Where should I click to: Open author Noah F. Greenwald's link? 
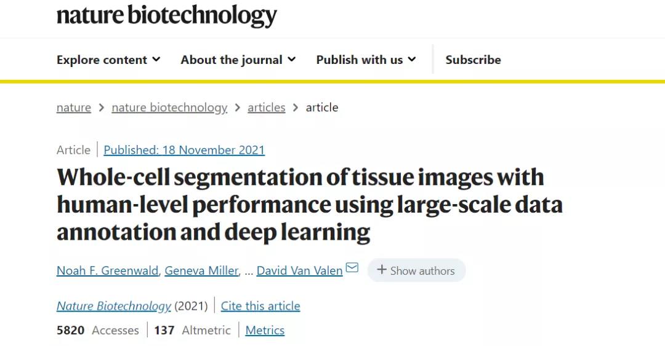(x=107, y=270)
